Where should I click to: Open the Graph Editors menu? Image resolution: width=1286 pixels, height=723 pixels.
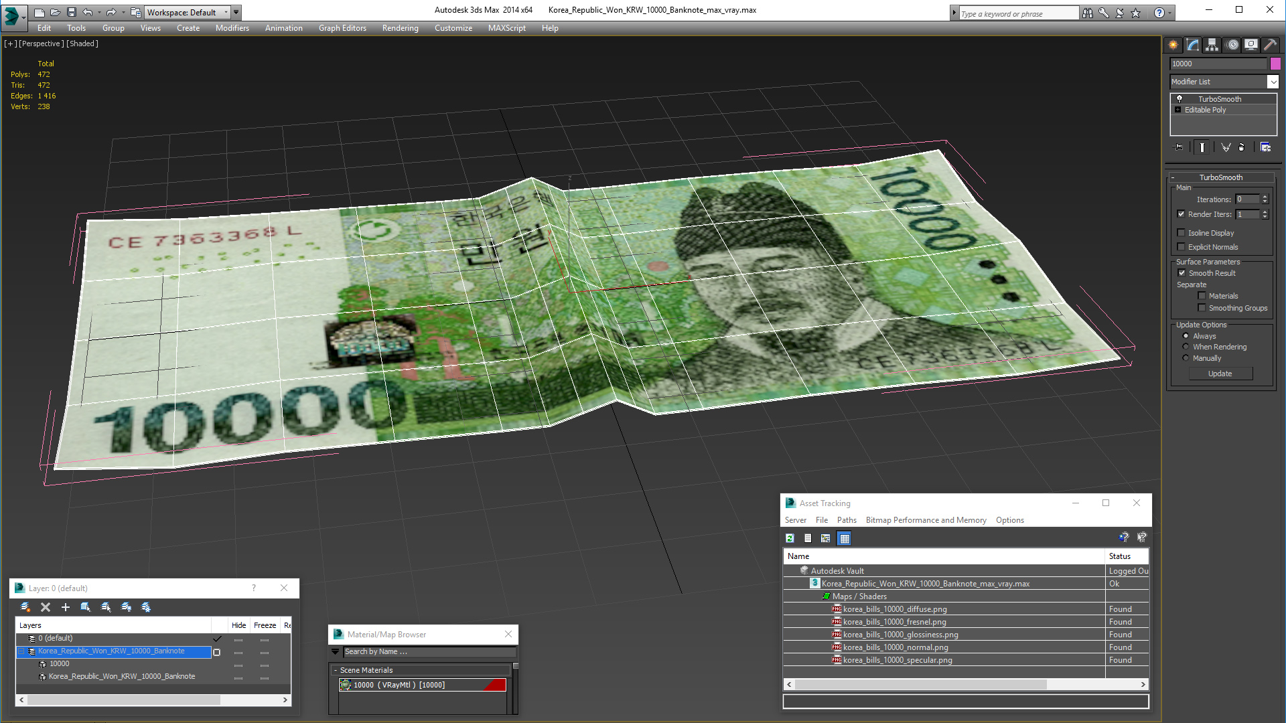[342, 28]
